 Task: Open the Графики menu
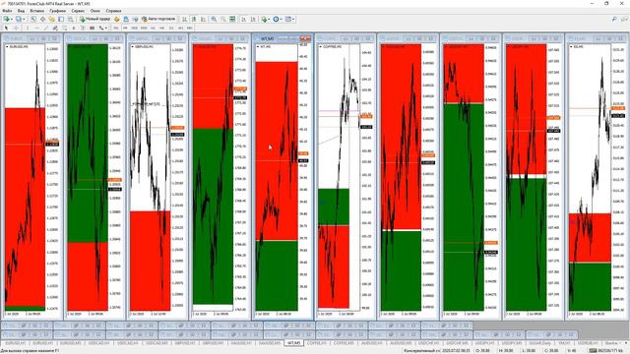click(58, 11)
